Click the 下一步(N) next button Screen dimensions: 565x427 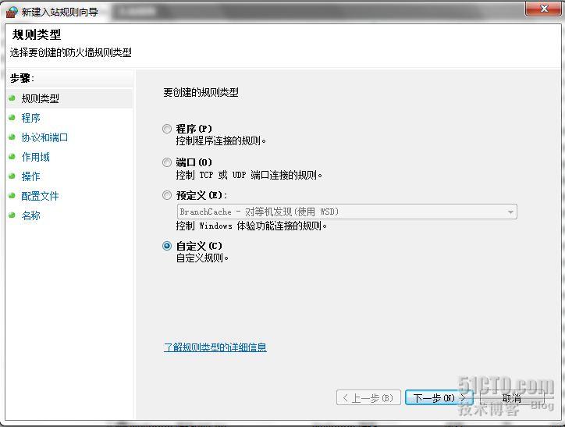pos(439,397)
